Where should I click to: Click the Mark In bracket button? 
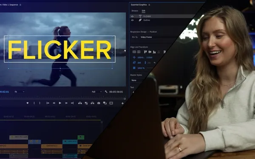[x=34, y=103]
